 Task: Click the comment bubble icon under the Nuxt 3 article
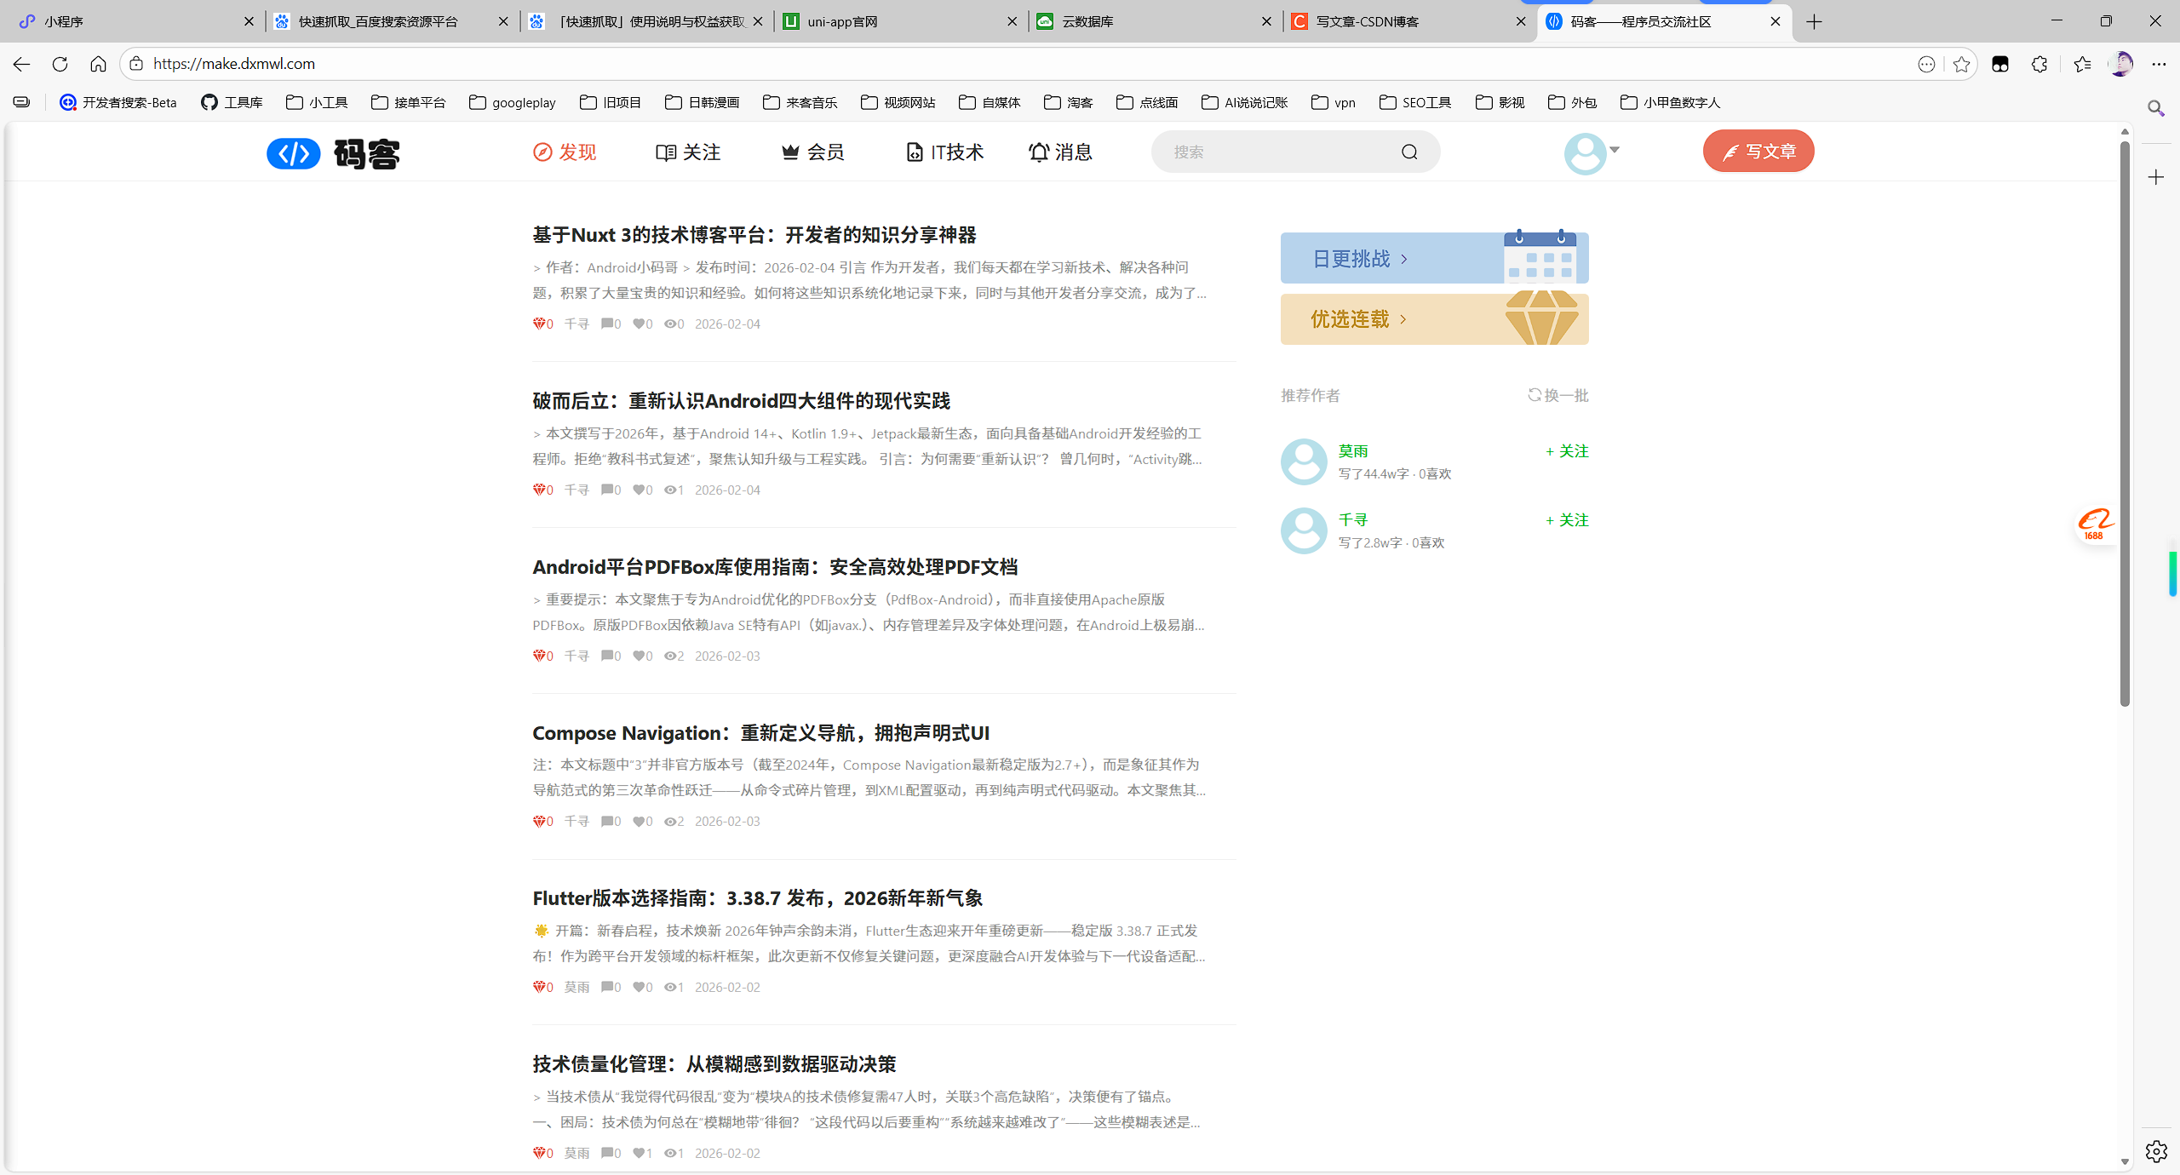pos(608,324)
